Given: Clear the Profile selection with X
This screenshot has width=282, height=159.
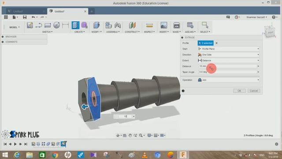Looking at the screenshot, I should [x=216, y=43].
